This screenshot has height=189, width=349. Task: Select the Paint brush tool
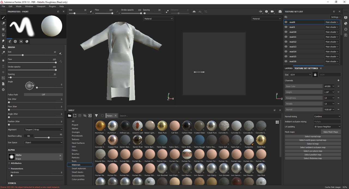coord(3,18)
